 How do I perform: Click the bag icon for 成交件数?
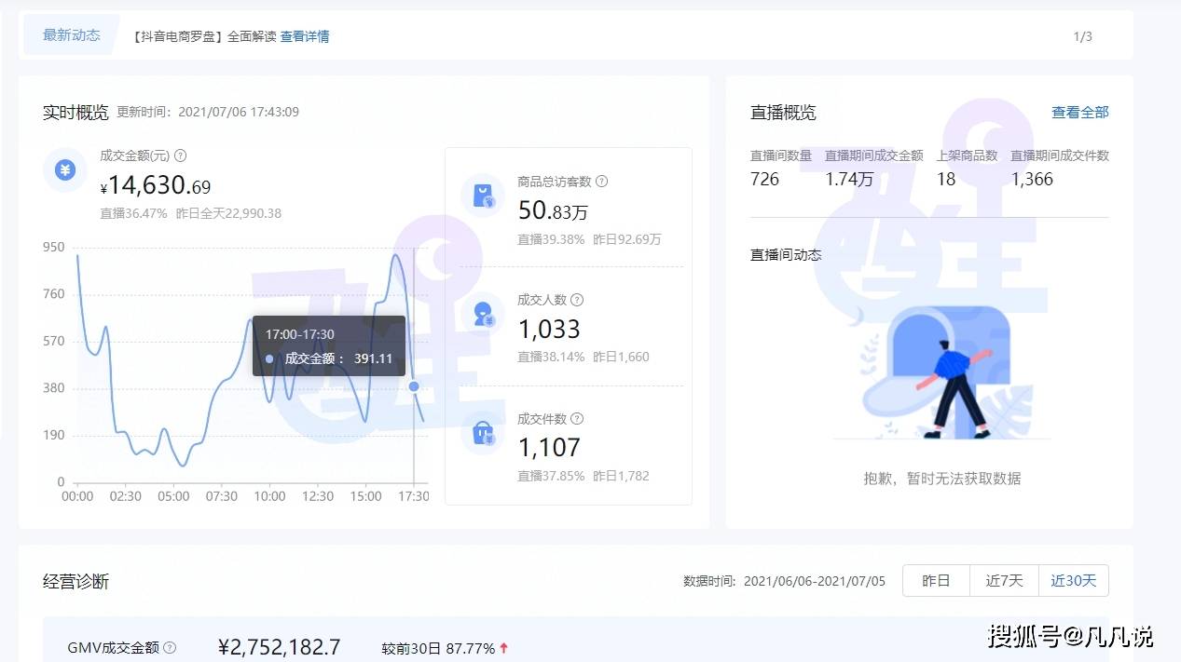click(483, 433)
